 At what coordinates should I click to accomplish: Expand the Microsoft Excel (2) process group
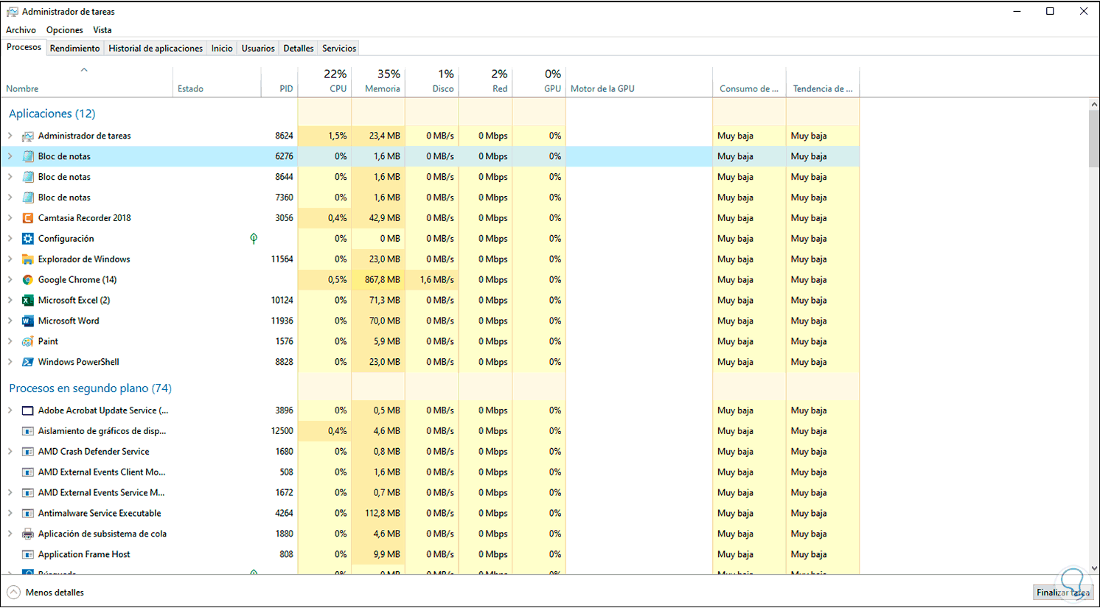pos(10,301)
